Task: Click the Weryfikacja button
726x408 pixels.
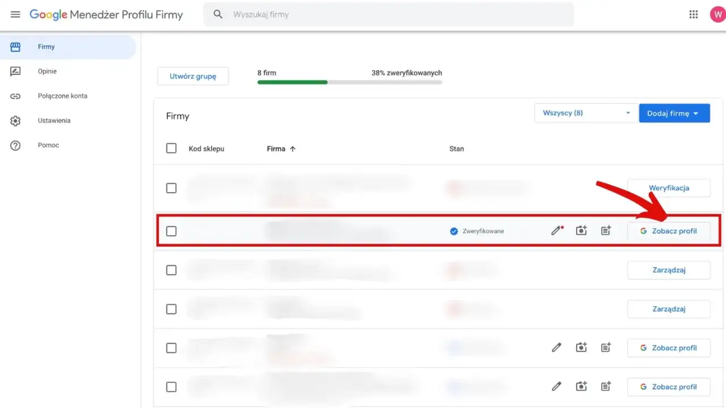Action: pos(669,188)
